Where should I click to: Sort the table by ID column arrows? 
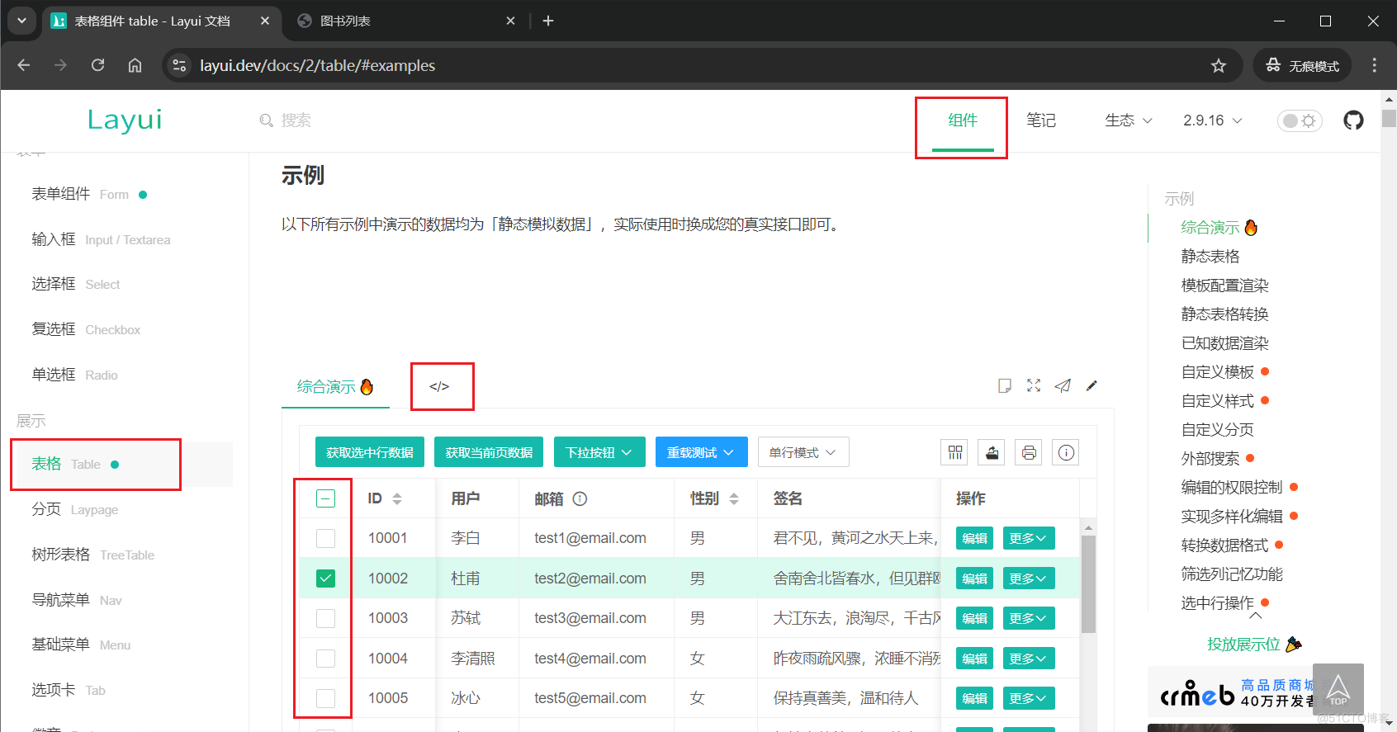[x=397, y=498]
